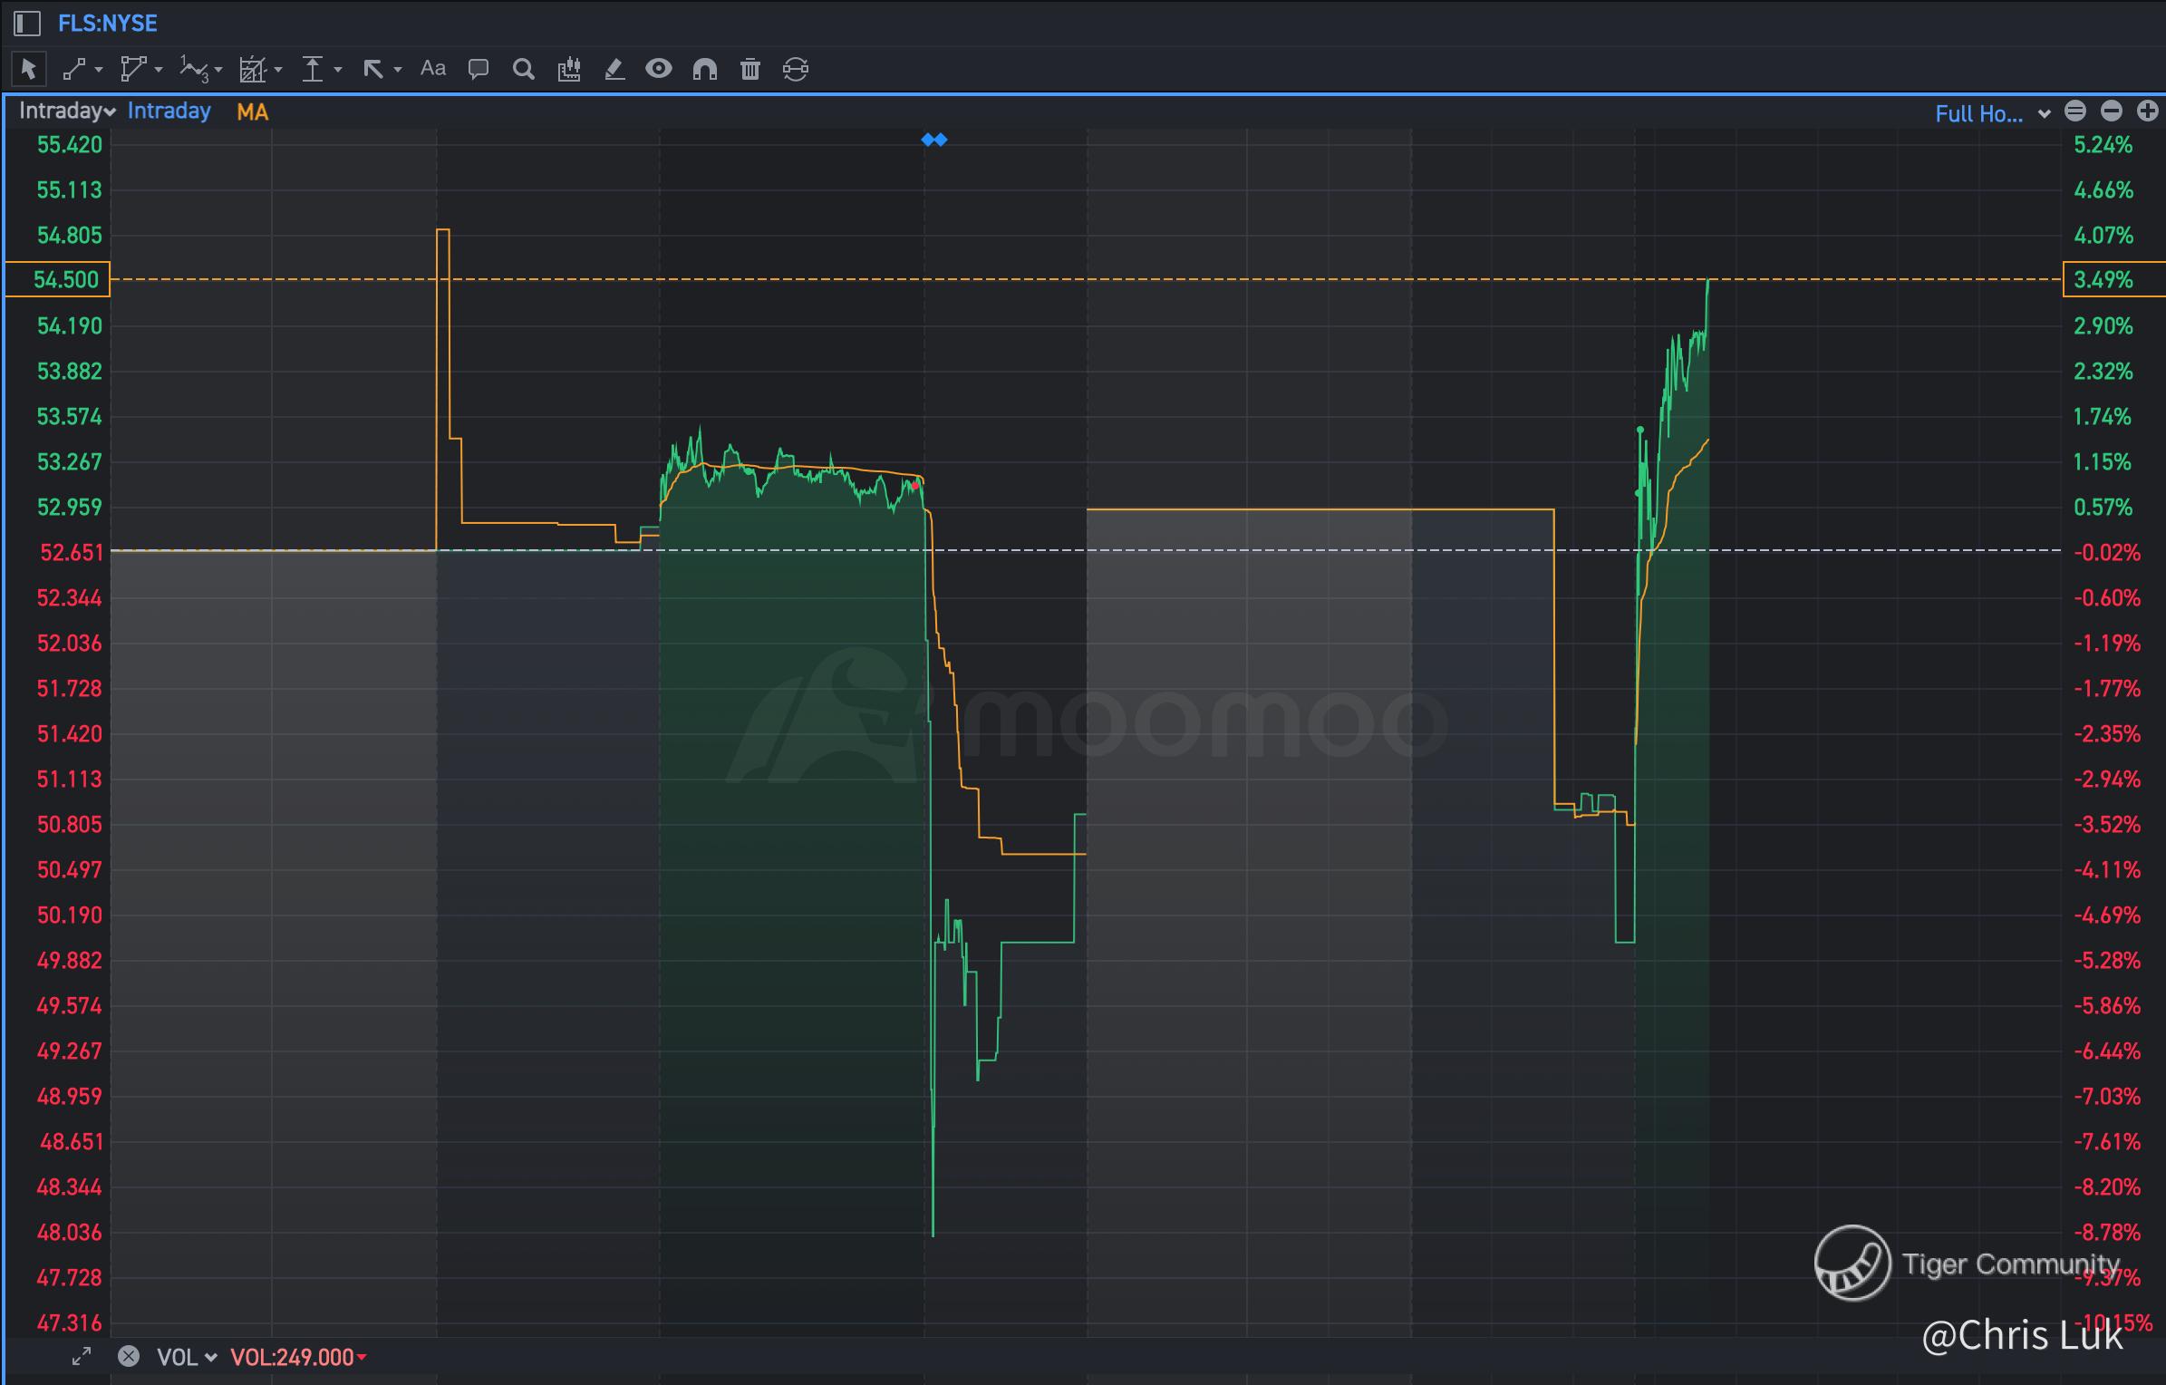The image size is (2166, 1385).
Task: Click the MA indicator label
Action: pyautogui.click(x=252, y=112)
